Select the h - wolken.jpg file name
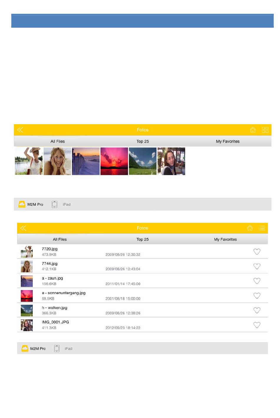This screenshot has width=280, height=418. (x=55, y=308)
